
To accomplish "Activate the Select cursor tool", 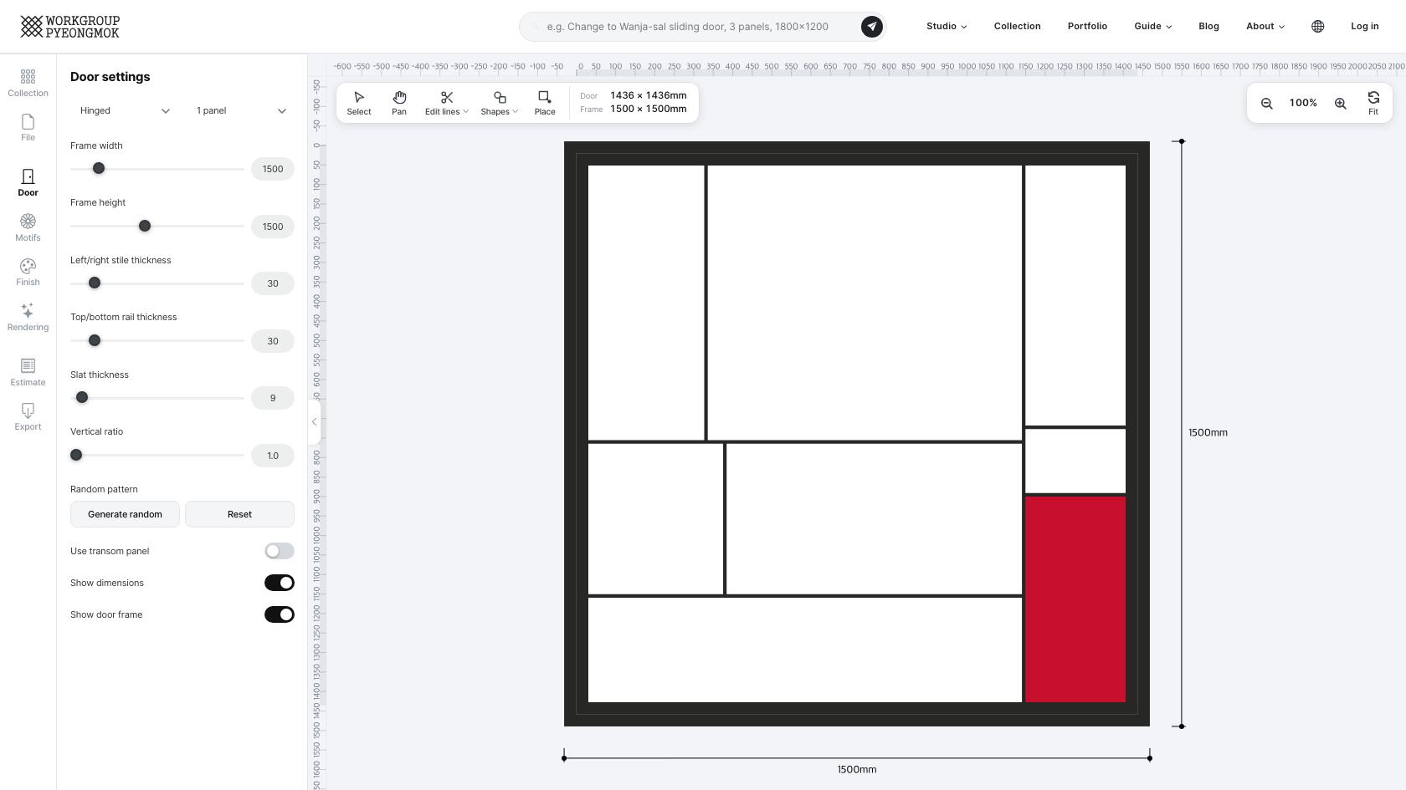I will [x=359, y=103].
